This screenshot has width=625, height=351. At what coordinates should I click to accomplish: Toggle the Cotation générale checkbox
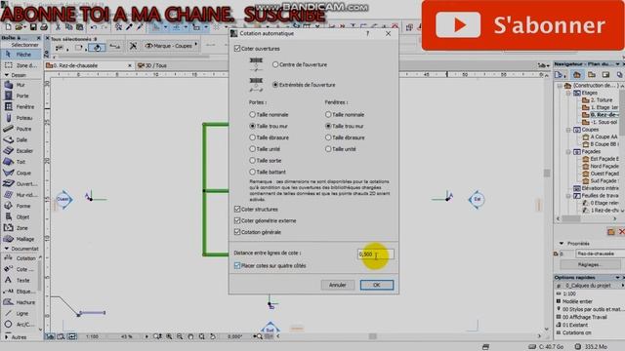237,232
